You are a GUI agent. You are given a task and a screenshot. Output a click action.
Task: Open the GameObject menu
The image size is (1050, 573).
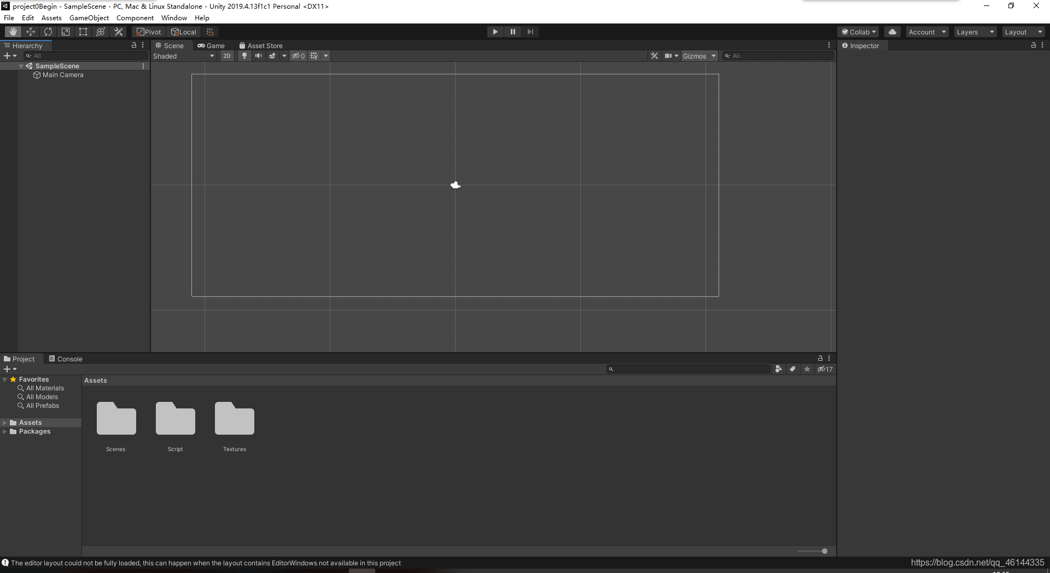coord(89,18)
